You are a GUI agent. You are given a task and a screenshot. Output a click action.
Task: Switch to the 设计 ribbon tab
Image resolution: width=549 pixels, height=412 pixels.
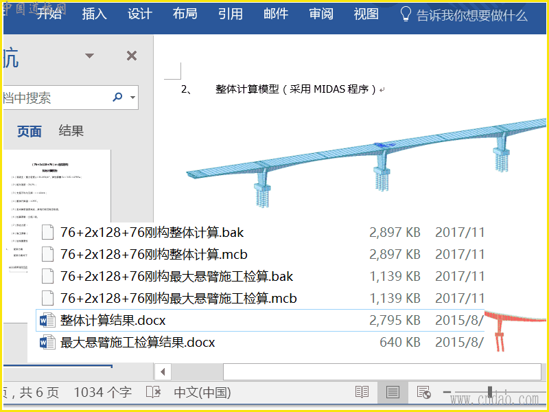pyautogui.click(x=140, y=14)
